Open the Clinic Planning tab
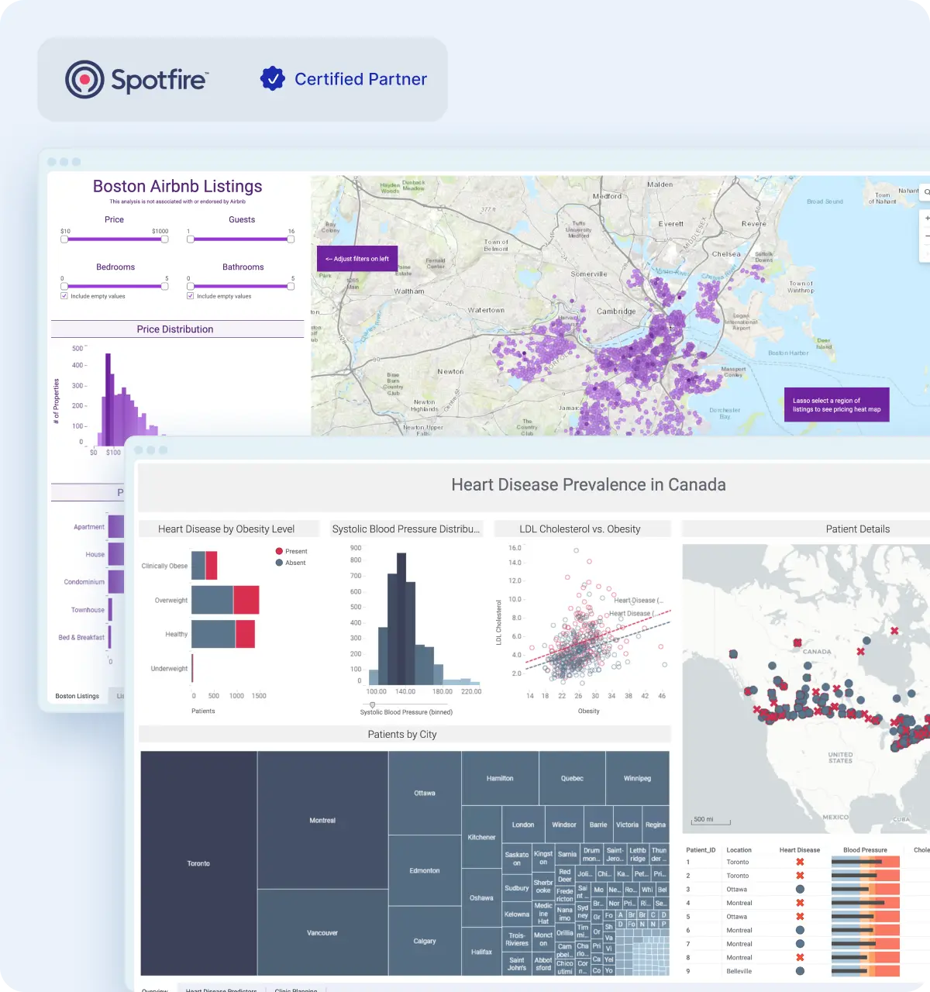930x992 pixels. 295,990
